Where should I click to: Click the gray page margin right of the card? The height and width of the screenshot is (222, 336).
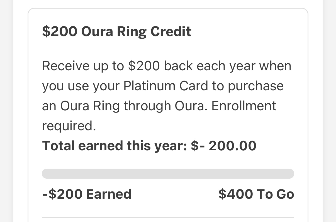(x=329, y=111)
